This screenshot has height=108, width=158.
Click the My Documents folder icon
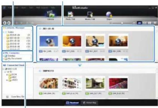pyautogui.click(x=6, y=59)
